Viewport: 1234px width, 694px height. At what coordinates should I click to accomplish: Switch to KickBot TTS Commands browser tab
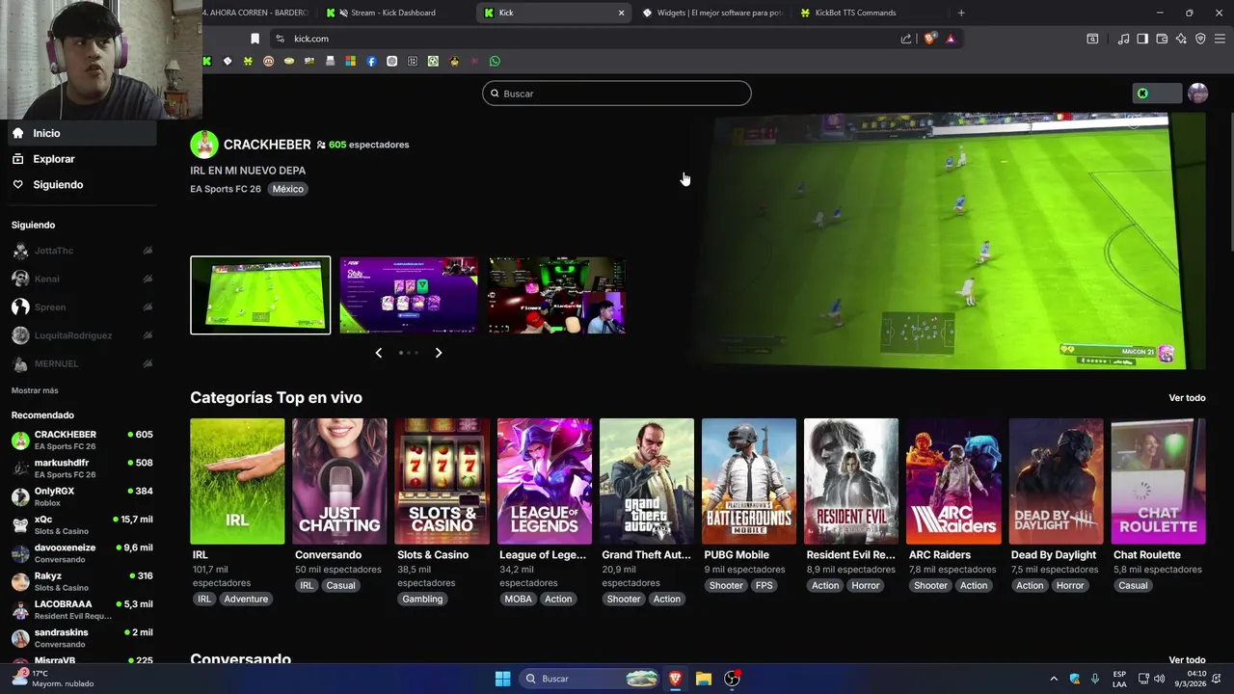coord(855,13)
